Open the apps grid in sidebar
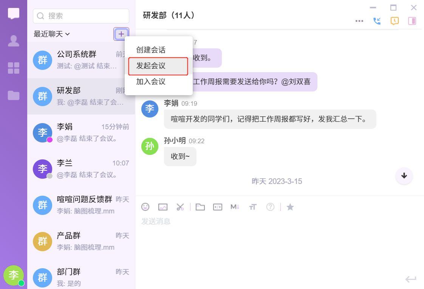Screen dimensions: 424x289 coord(14,68)
